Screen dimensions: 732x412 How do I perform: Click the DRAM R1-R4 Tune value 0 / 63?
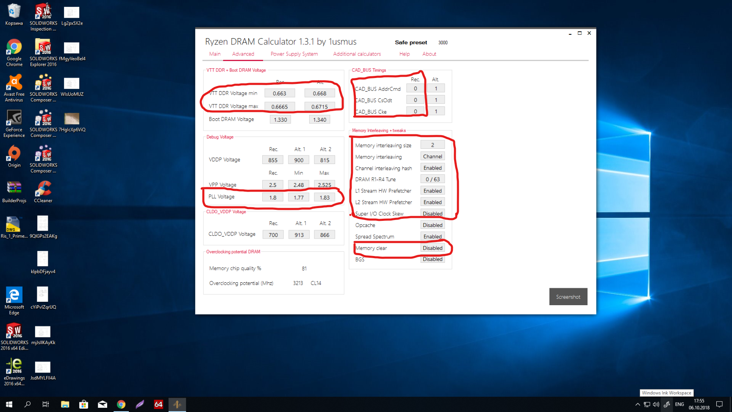(433, 179)
